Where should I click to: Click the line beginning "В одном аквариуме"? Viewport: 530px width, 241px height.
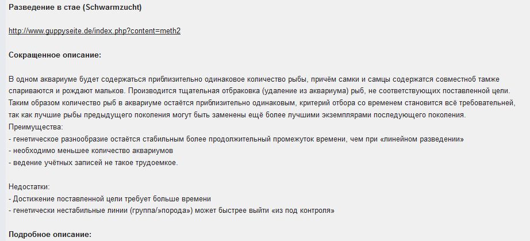172,78
